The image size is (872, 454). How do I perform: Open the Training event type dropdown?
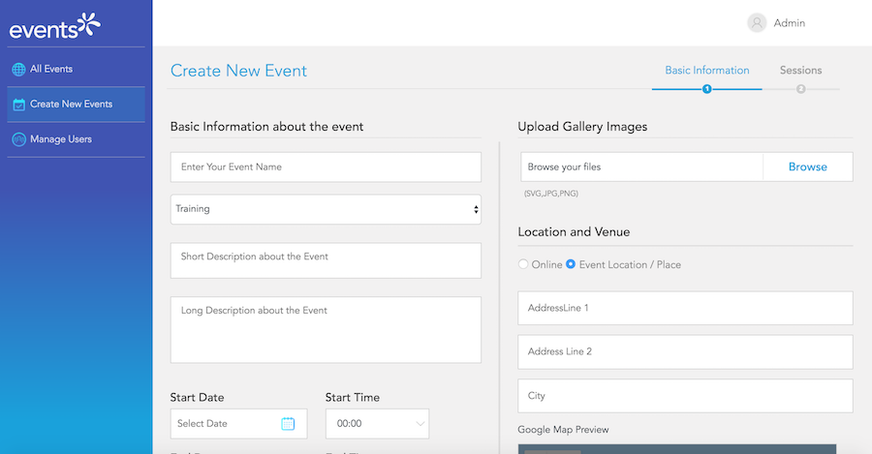pos(326,209)
